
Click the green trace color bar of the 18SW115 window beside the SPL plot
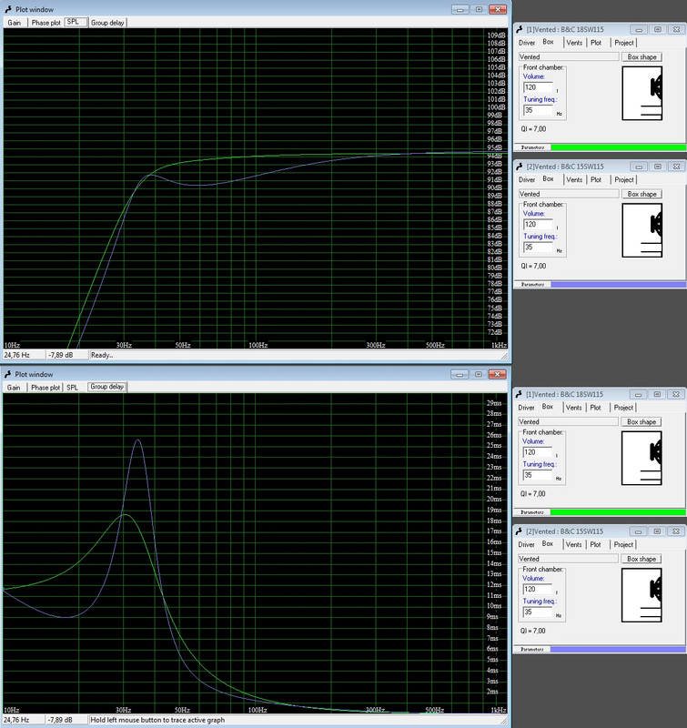coord(619,147)
